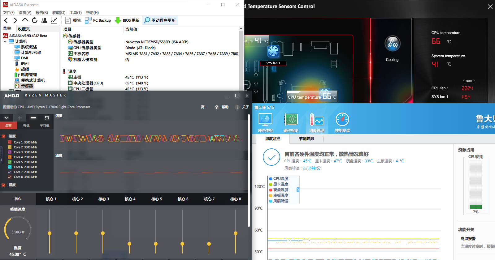The width and height of the screenshot is (495, 260).
Task: Click the AIDA64 graph chart toolbar icon
Action: pyautogui.click(x=54, y=20)
